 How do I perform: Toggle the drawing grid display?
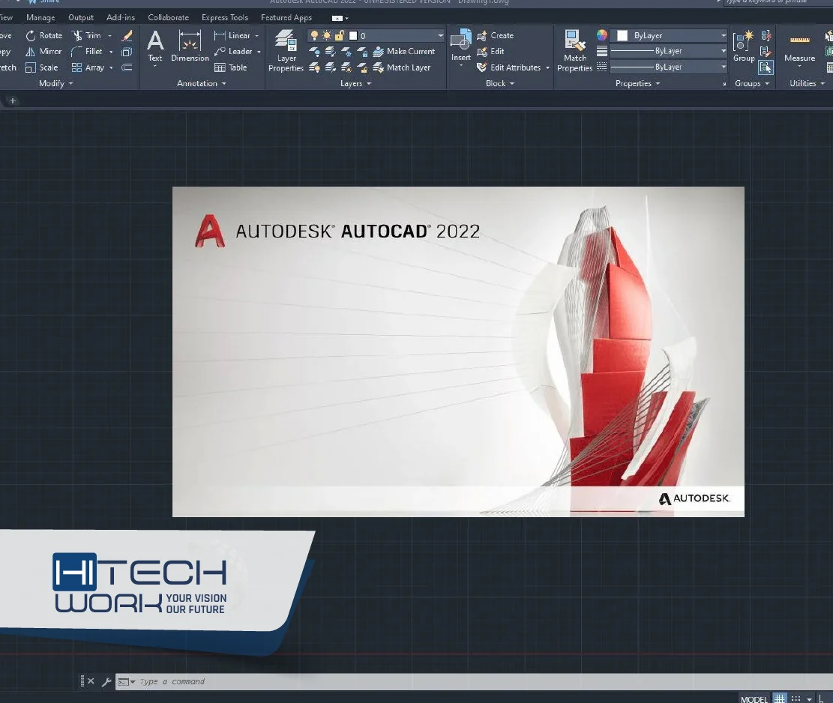(779, 699)
